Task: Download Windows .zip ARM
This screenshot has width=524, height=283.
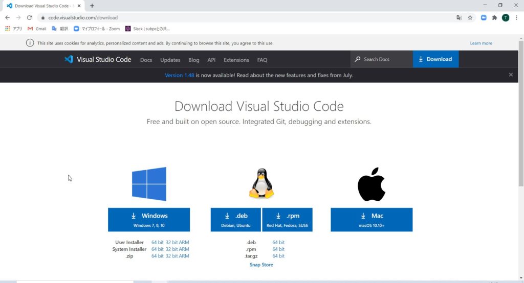Action: pyautogui.click(x=184, y=256)
